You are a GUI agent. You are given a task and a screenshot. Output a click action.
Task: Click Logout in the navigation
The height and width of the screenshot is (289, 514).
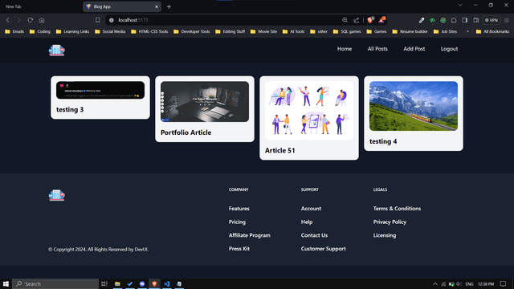449,49
